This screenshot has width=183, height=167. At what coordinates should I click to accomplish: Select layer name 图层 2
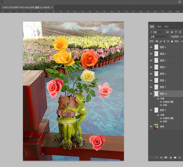[163, 74]
